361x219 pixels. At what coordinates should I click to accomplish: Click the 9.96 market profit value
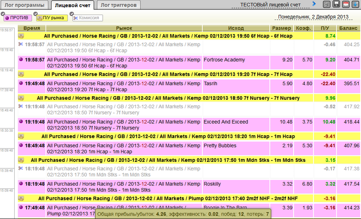coord(330,98)
